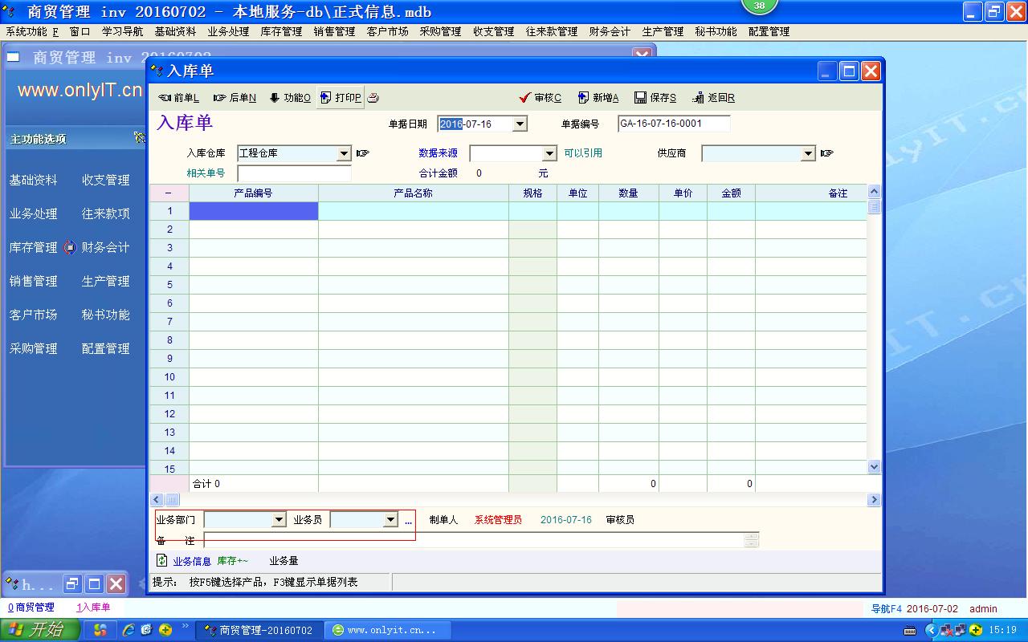Screen dimensions: 1028x642
Task: Click the pointing-hand icon beside 入库仓库
Action: 363,153
